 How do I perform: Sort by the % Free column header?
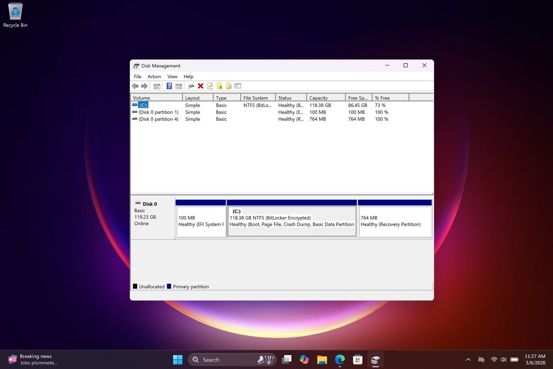[x=390, y=98]
